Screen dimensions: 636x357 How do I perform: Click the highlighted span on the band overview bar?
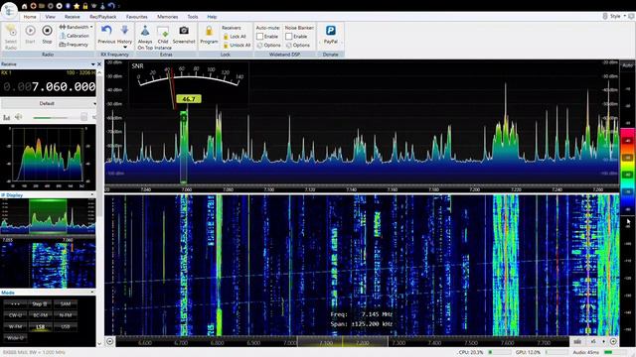(x=343, y=341)
